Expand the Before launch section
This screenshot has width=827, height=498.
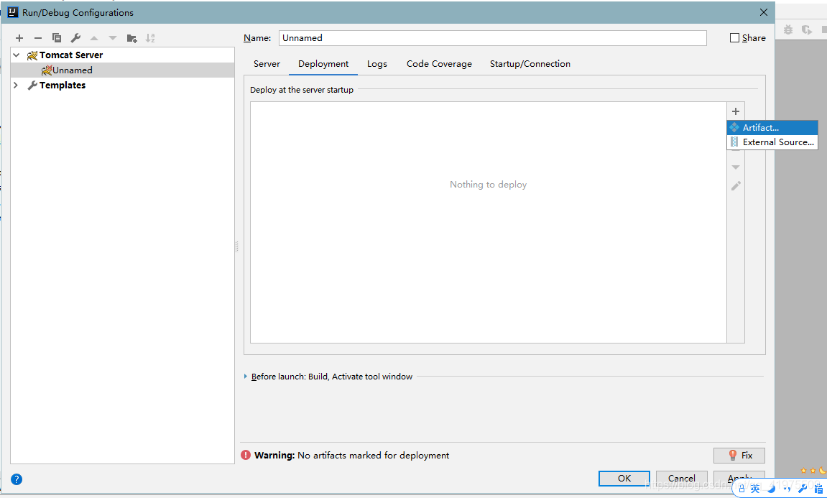point(246,376)
